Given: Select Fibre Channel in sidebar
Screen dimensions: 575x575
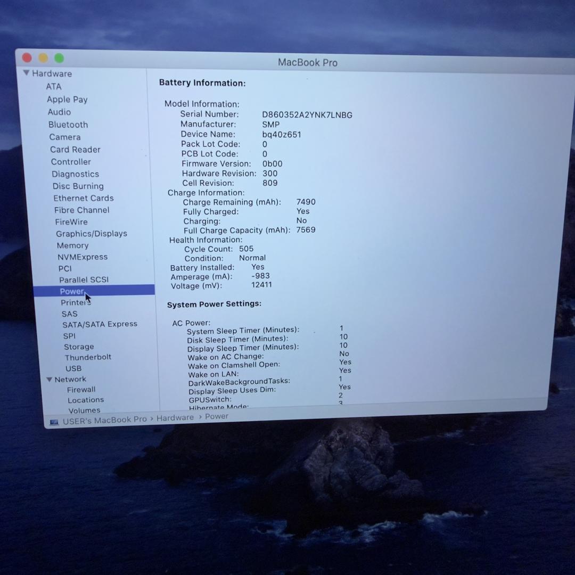Looking at the screenshot, I should tap(82, 210).
